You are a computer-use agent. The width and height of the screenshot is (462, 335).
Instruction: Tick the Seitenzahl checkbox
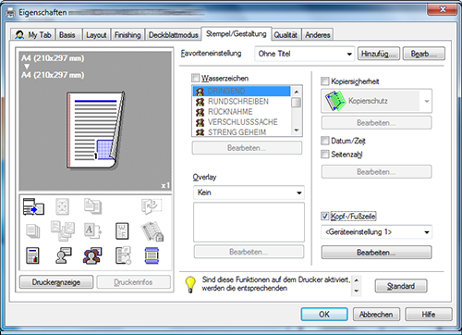coord(325,154)
